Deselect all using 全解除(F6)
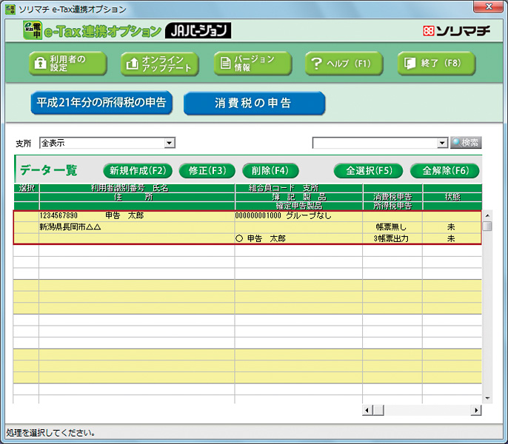 pos(445,170)
